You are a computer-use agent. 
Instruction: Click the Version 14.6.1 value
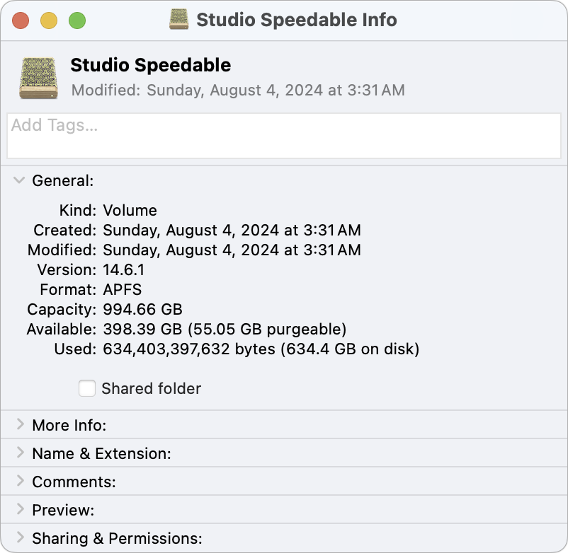126,269
